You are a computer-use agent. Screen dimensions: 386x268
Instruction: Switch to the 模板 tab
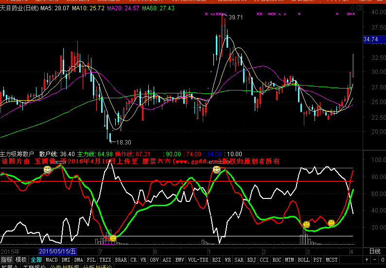[x=21, y=260]
